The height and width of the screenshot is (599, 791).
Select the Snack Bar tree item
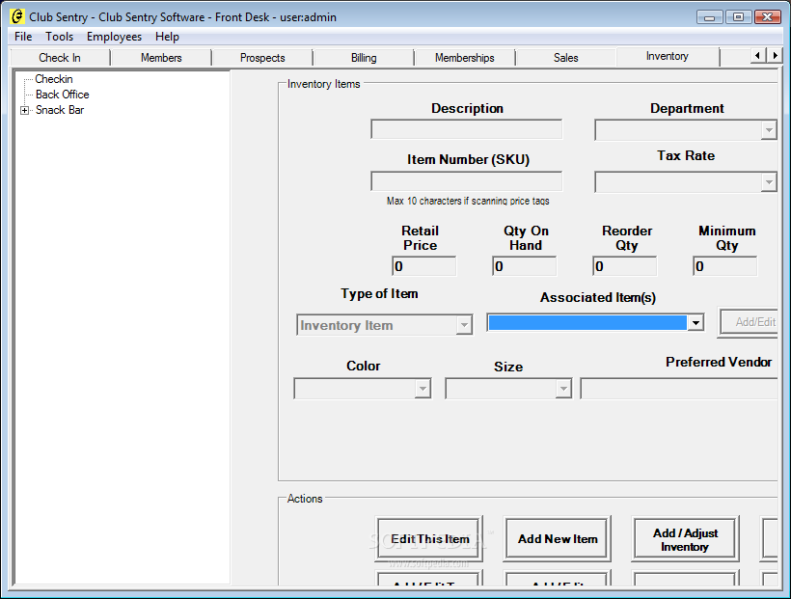[60, 110]
